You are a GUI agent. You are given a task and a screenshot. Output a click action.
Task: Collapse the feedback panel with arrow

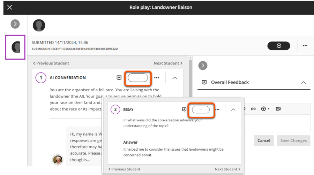point(203,66)
